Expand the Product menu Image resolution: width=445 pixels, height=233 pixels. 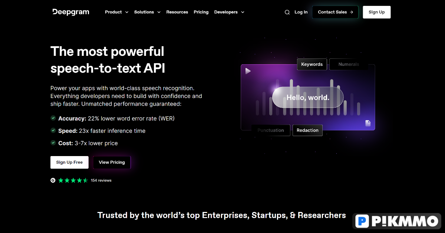(117, 12)
